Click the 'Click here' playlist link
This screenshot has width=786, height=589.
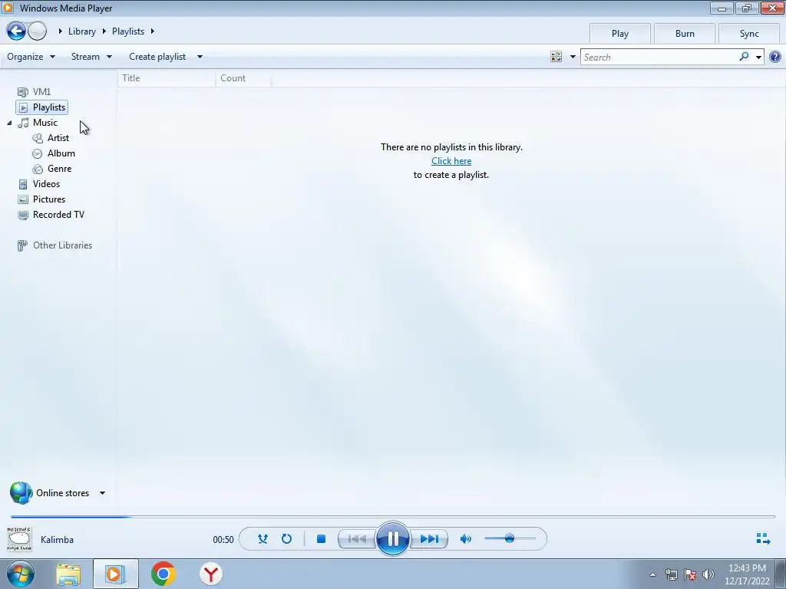tap(451, 161)
